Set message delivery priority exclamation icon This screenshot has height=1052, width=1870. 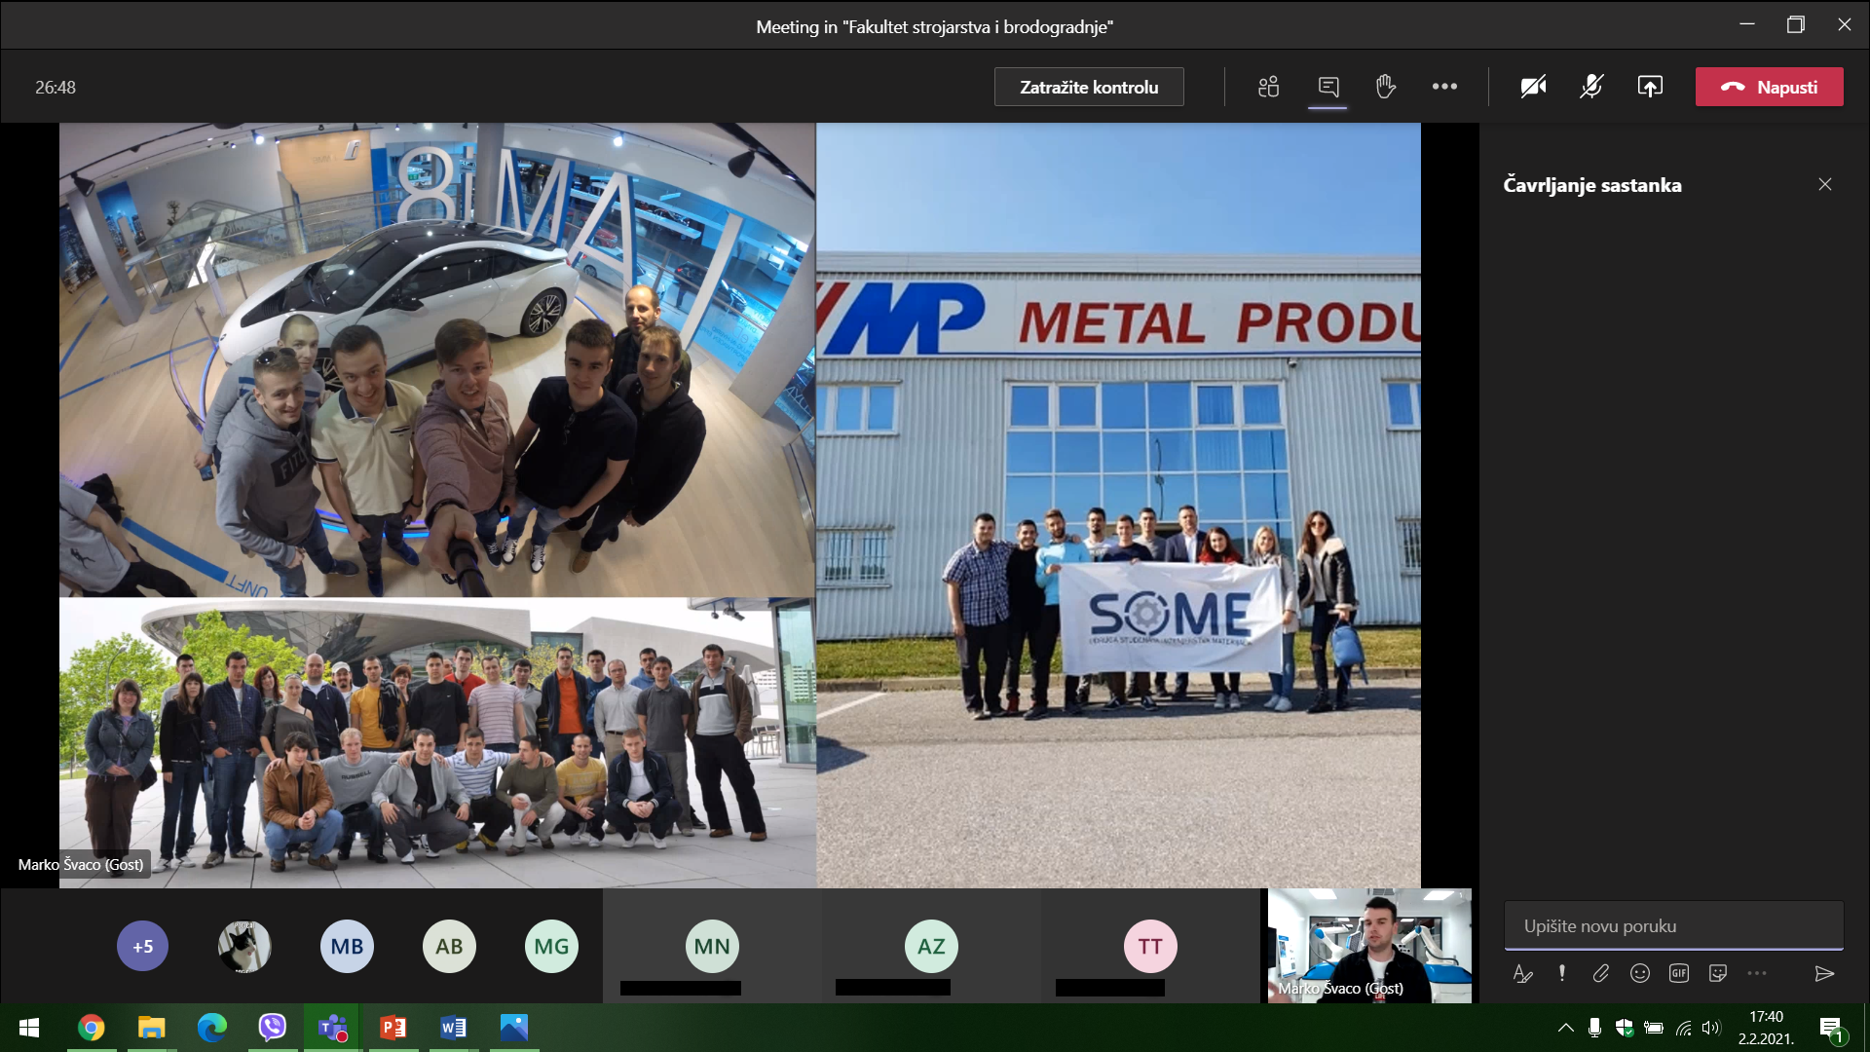[x=1561, y=973]
